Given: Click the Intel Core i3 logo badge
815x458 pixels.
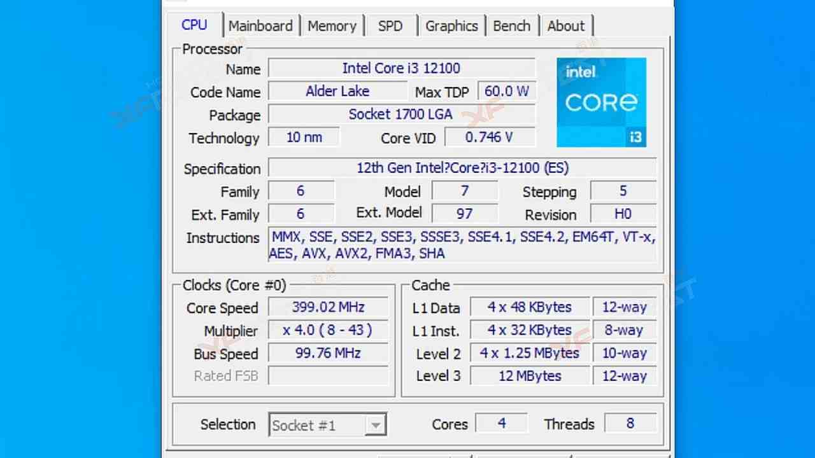Looking at the screenshot, I should click(x=601, y=102).
